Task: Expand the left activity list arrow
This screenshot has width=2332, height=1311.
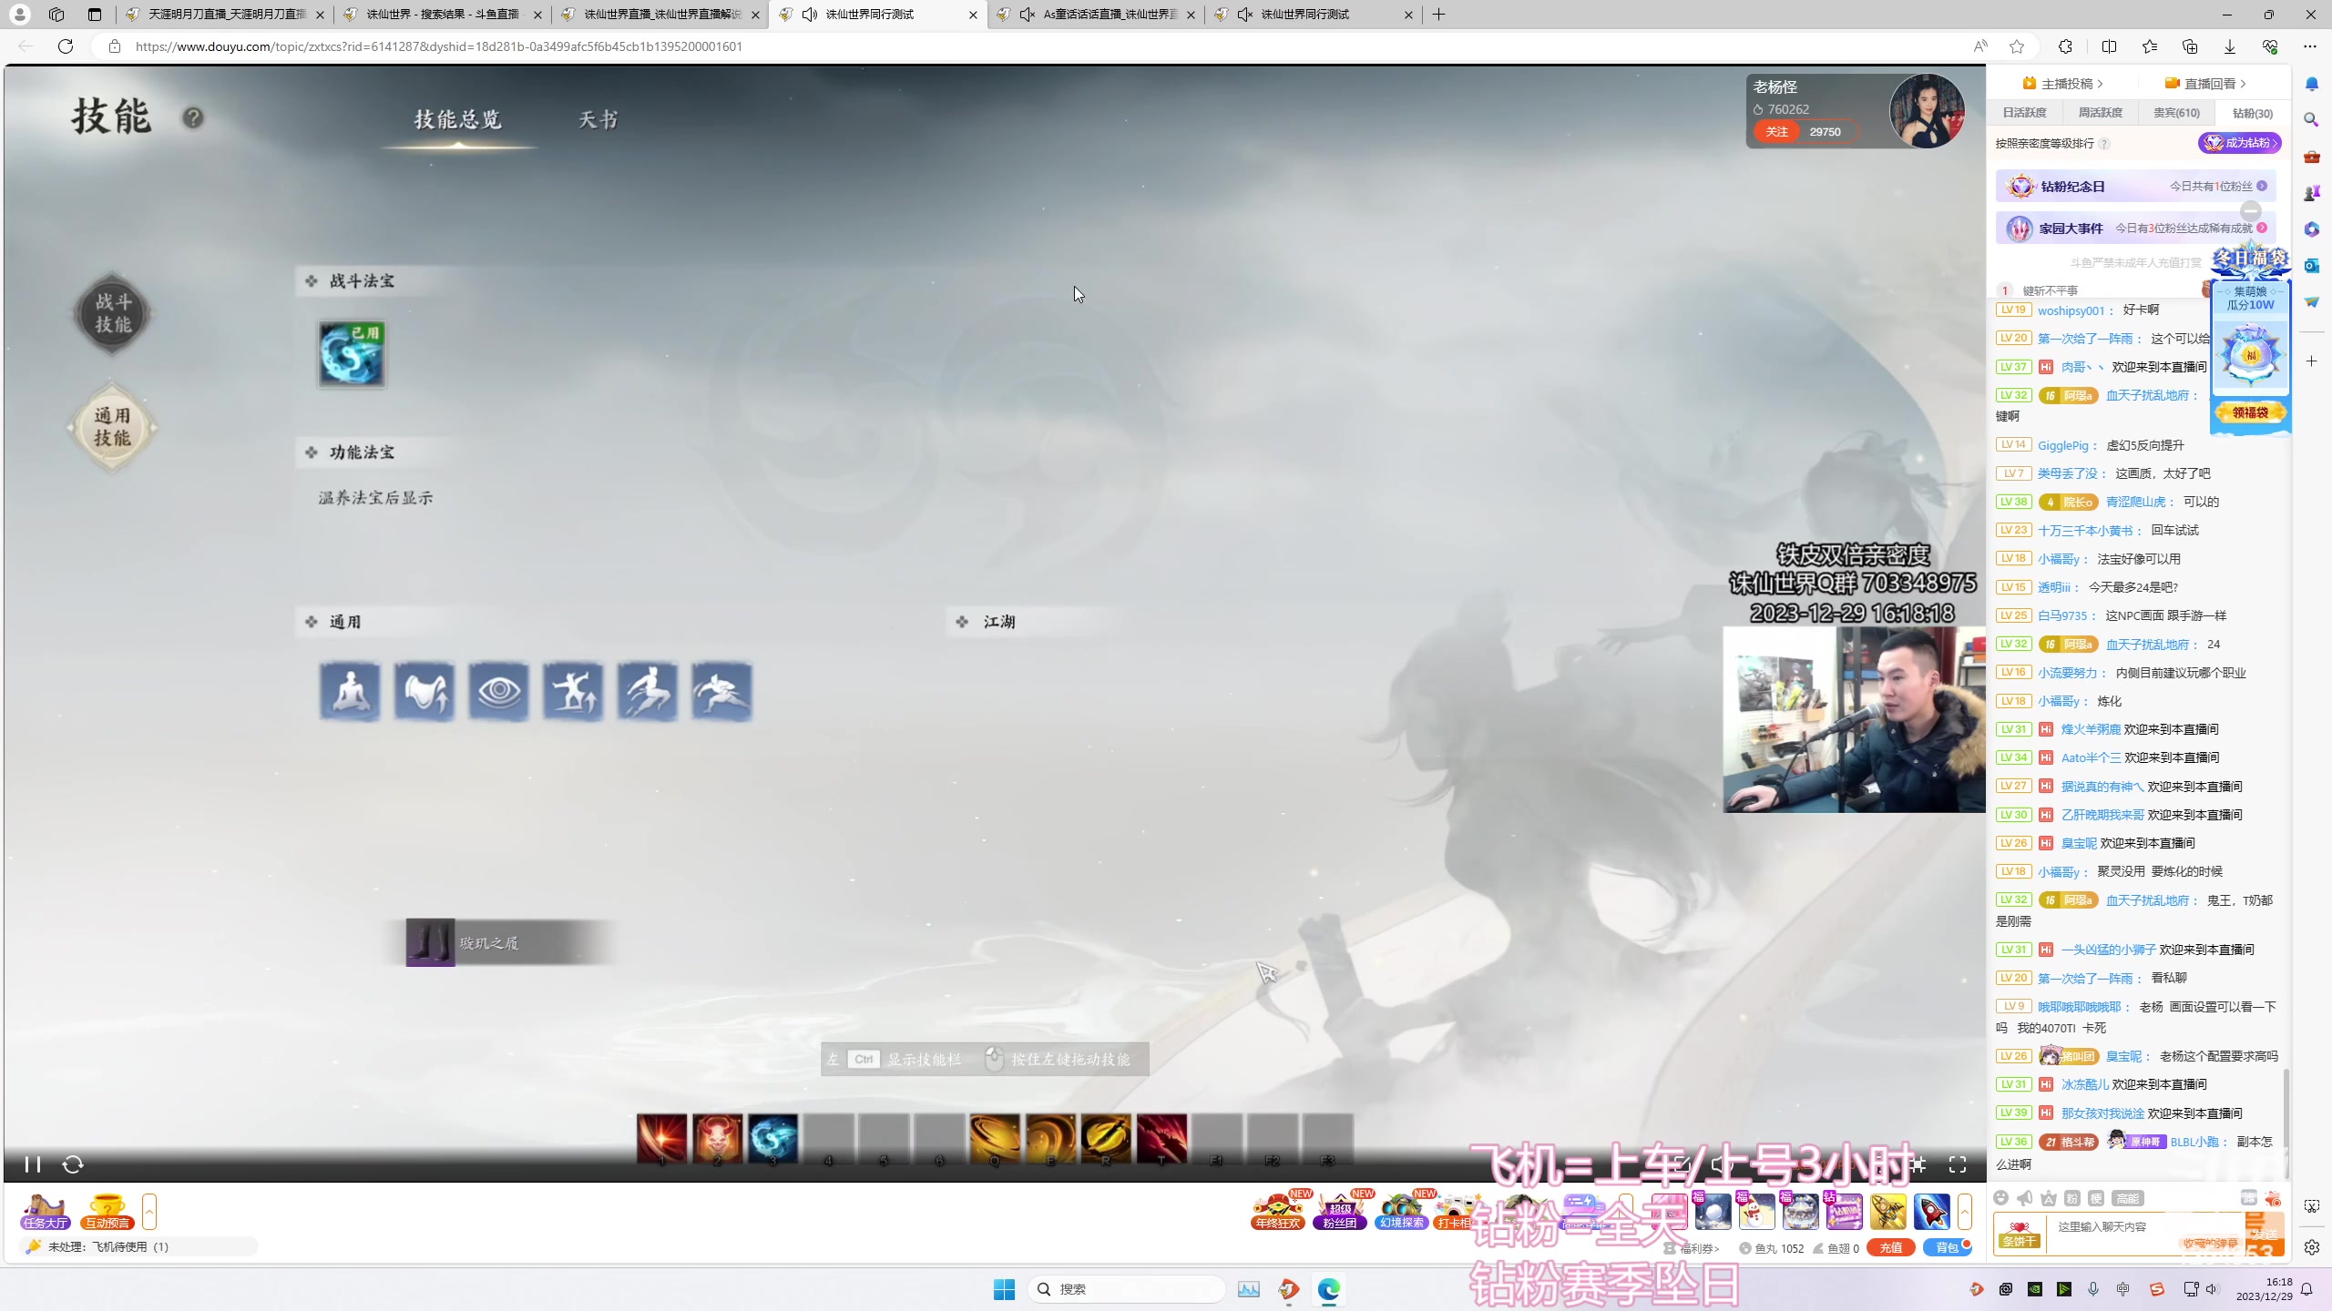Action: coord(149,1212)
